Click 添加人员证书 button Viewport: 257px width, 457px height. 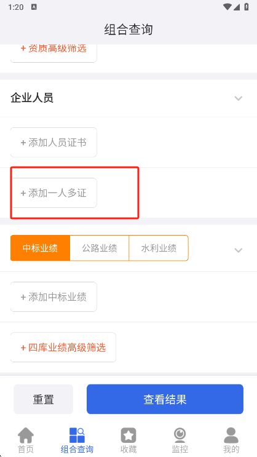(x=53, y=143)
